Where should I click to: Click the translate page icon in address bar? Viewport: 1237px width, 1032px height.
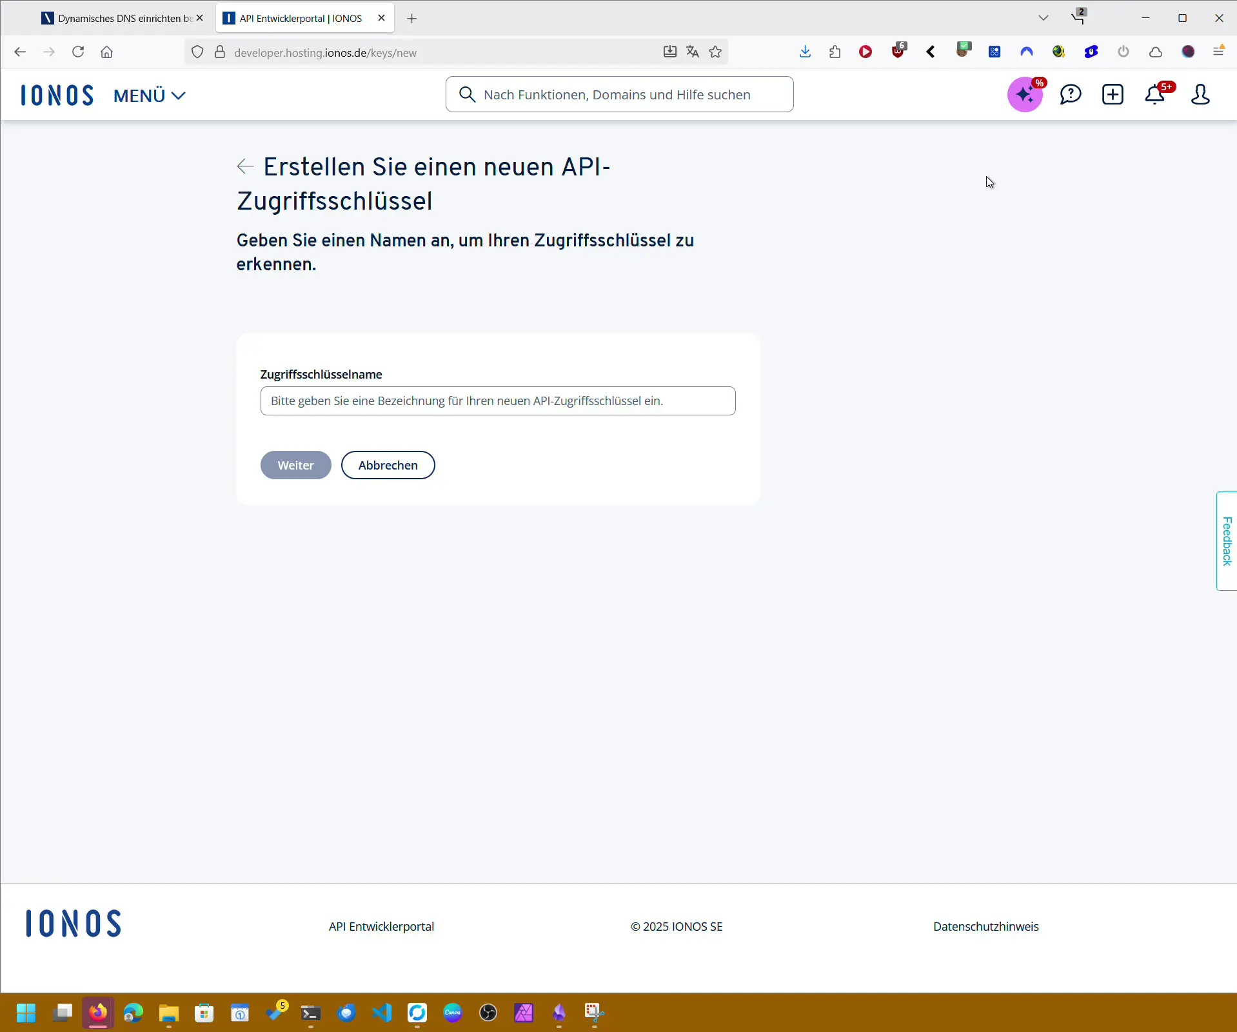693,52
